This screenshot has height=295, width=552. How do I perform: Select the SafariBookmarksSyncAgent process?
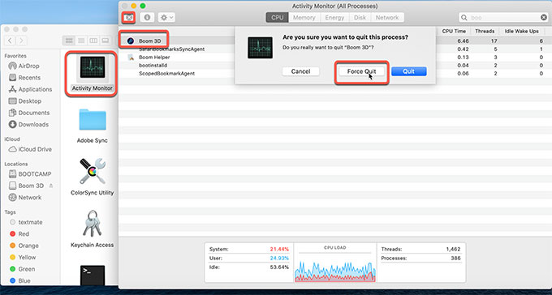(x=171, y=49)
